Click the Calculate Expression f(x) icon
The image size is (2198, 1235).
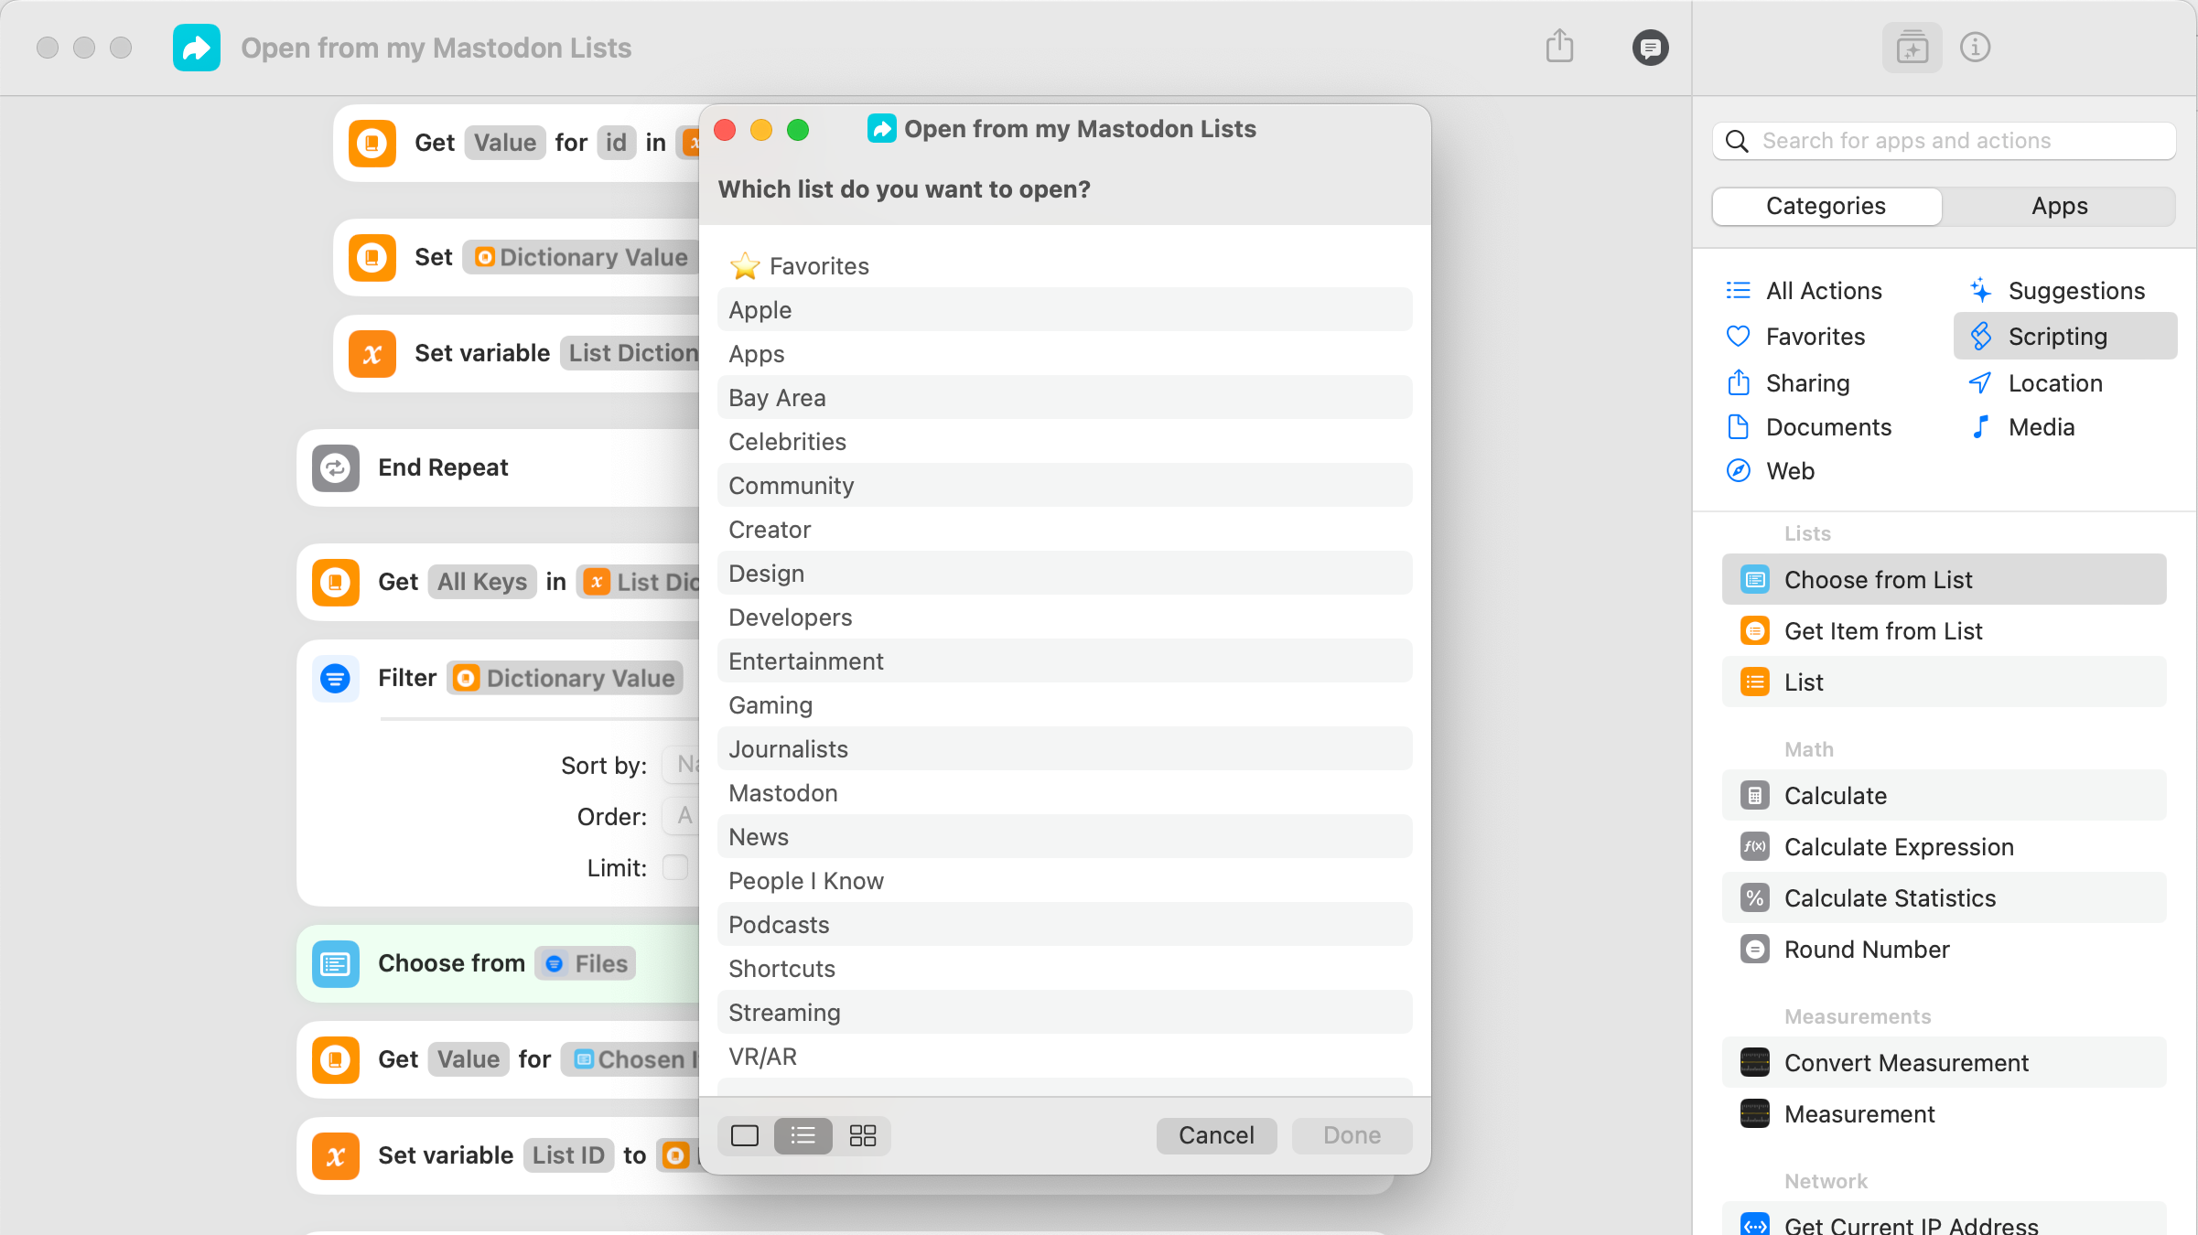tap(1754, 847)
